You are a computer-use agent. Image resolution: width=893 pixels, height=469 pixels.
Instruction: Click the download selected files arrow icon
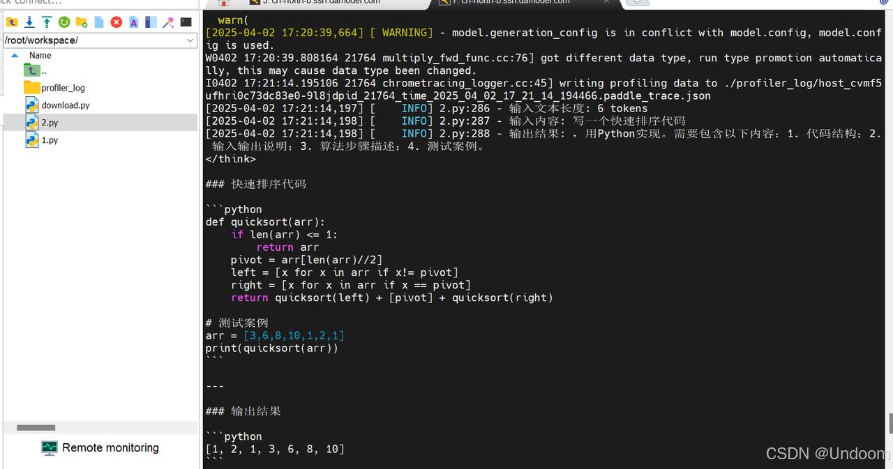click(29, 22)
